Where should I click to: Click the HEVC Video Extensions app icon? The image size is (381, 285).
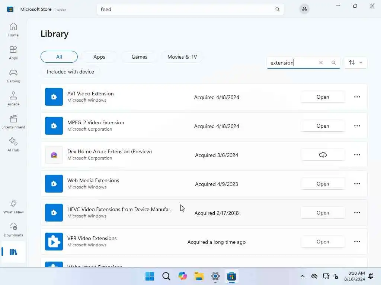click(54, 213)
